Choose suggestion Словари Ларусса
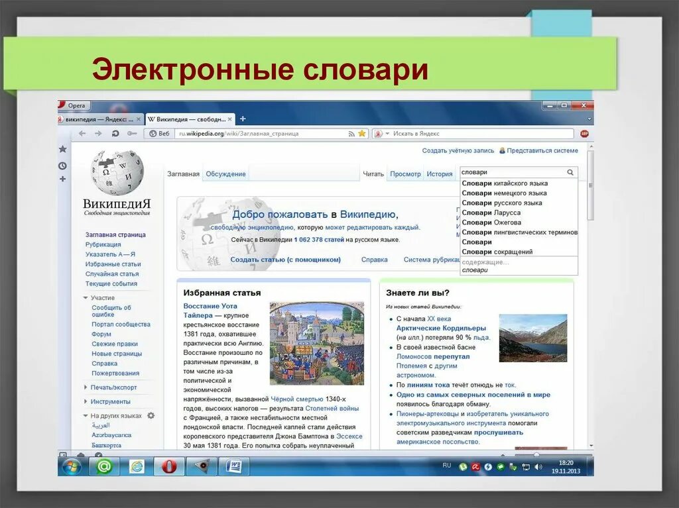 (x=519, y=213)
